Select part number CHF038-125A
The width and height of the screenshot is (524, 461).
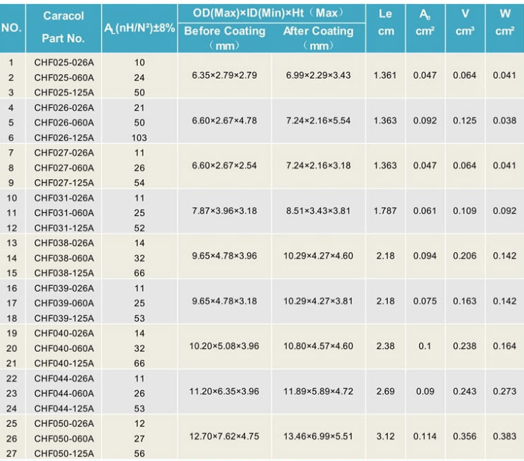pos(64,273)
